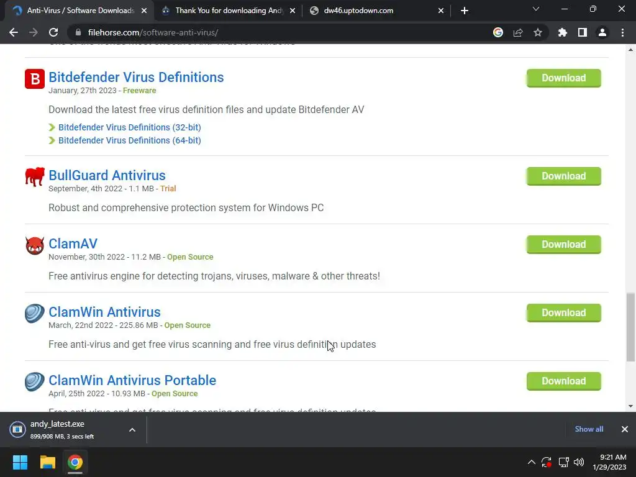Open the taskbar clock showing 9:21 AM
The height and width of the screenshot is (477, 636).
[x=609, y=462]
